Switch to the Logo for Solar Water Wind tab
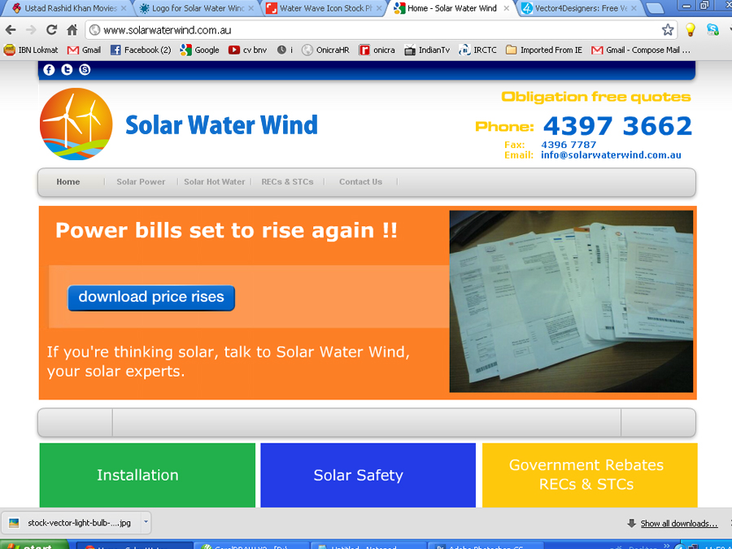The height and width of the screenshot is (549, 732). coord(196,8)
